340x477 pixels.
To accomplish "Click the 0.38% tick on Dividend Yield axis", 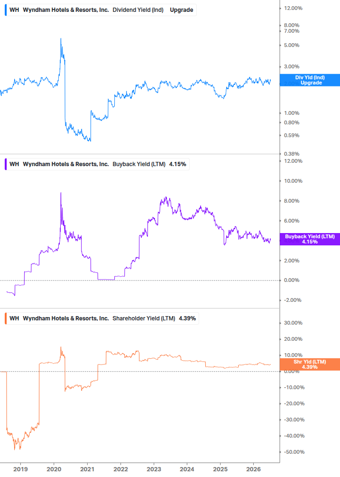I will pyautogui.click(x=292, y=154).
